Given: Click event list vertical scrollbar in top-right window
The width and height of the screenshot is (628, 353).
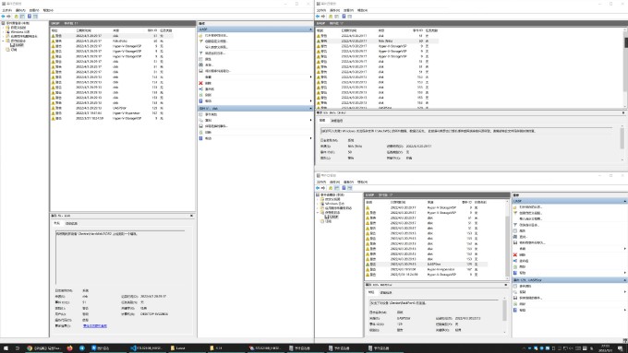Looking at the screenshot, I should pos(625,68).
